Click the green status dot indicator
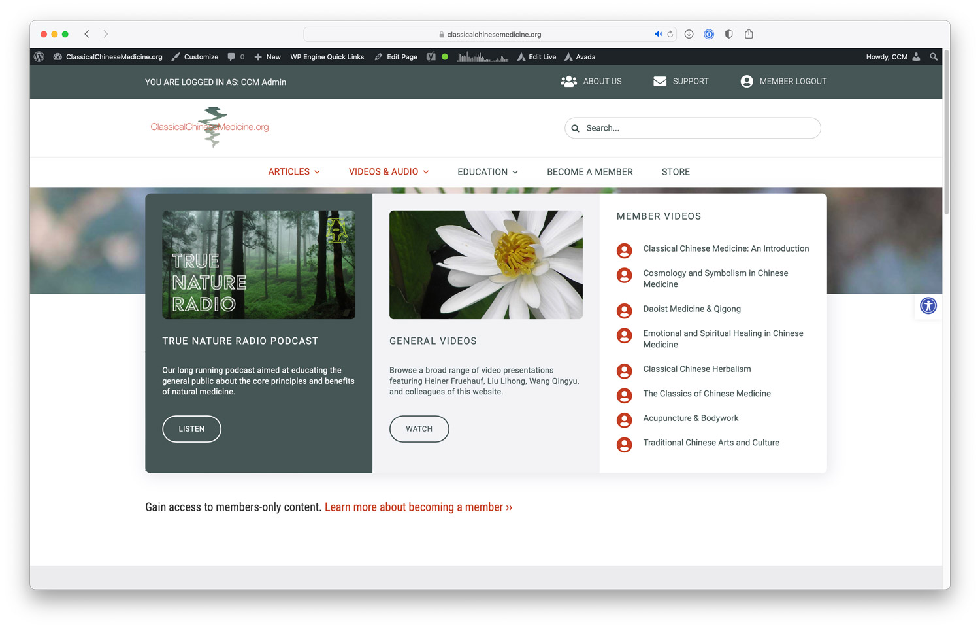This screenshot has height=629, width=980. point(445,57)
